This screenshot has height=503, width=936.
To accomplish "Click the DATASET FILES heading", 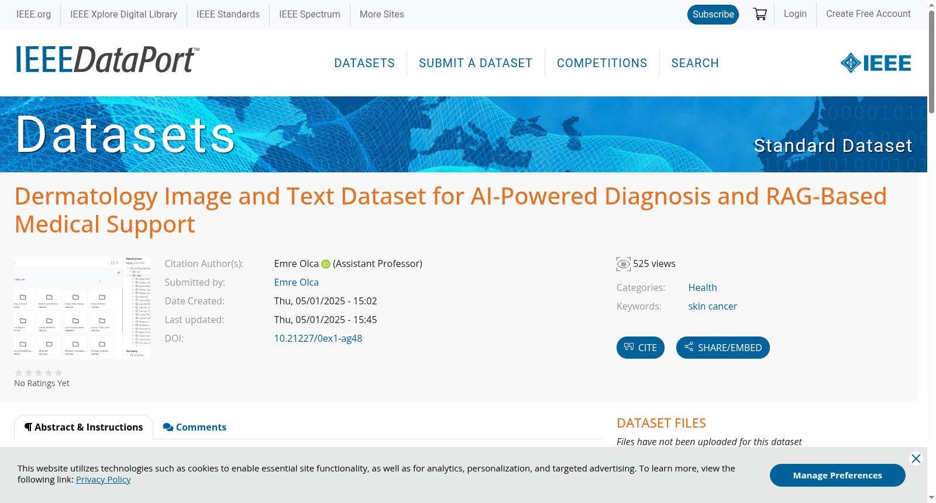I will [661, 423].
